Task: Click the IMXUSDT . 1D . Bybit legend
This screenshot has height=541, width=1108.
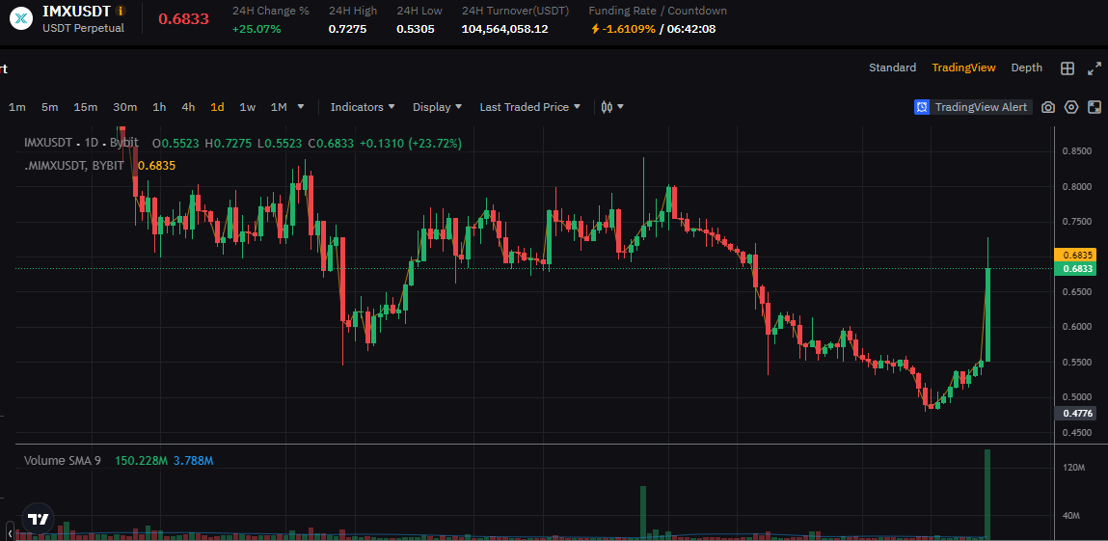Action: click(x=81, y=144)
